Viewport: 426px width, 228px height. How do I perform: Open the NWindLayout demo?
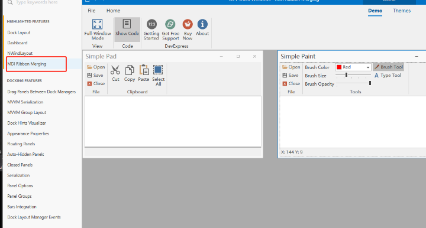point(20,53)
